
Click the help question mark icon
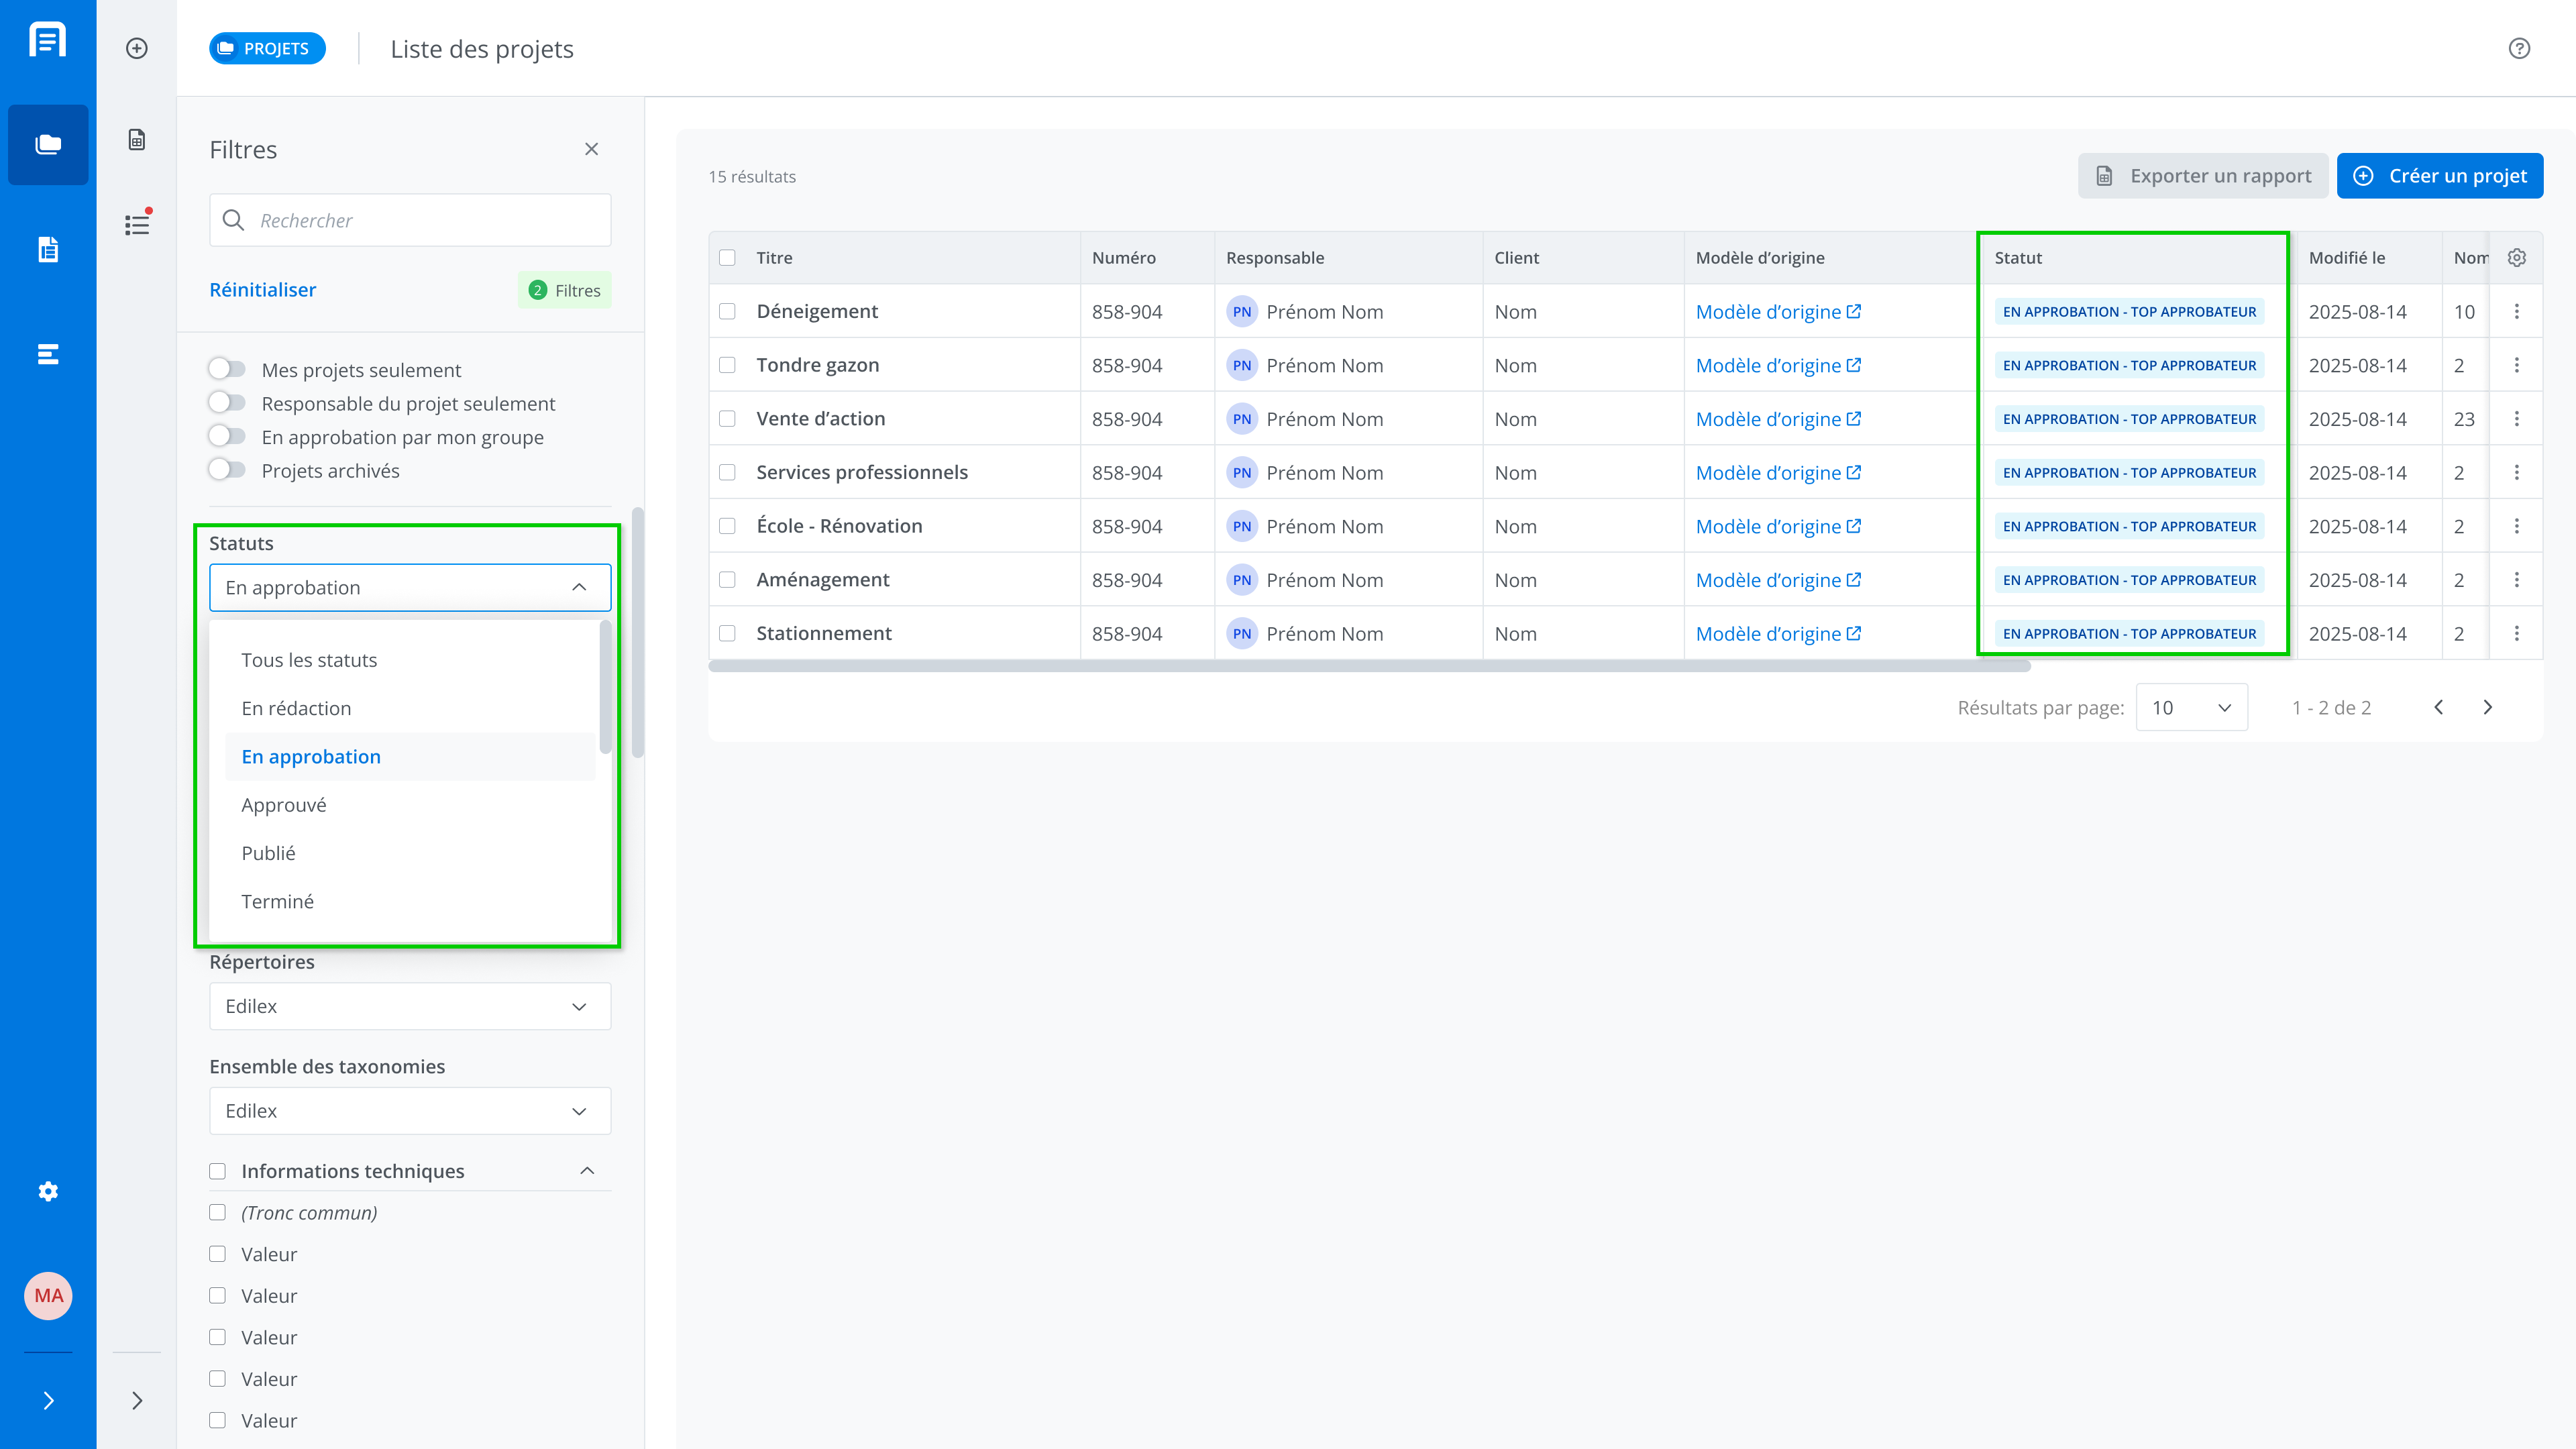click(2519, 48)
